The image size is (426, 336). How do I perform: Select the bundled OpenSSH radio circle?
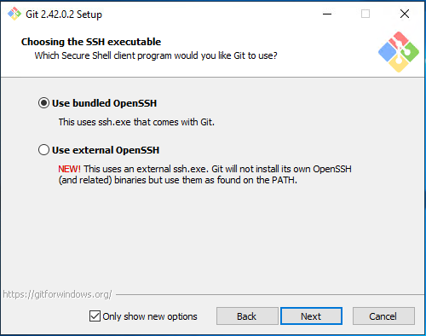pyautogui.click(x=43, y=103)
